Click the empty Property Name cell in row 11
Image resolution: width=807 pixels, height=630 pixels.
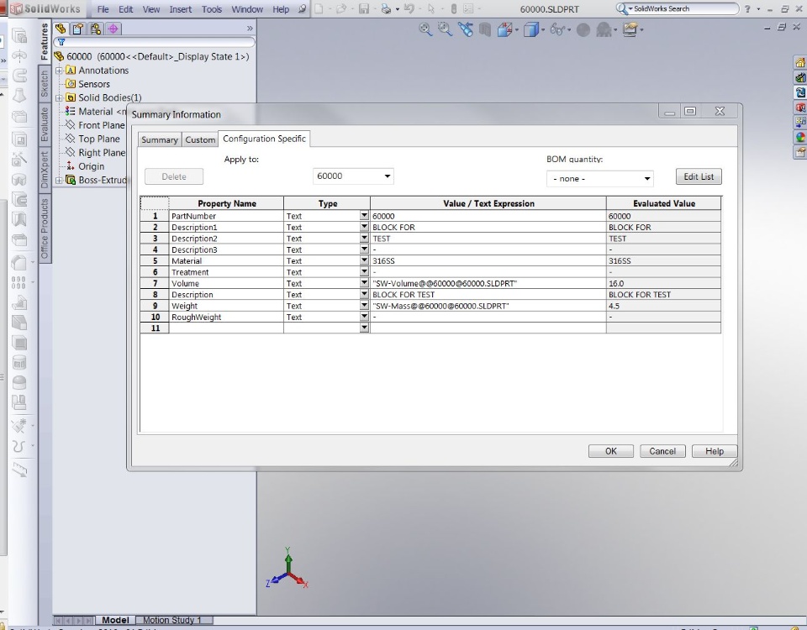tap(226, 328)
